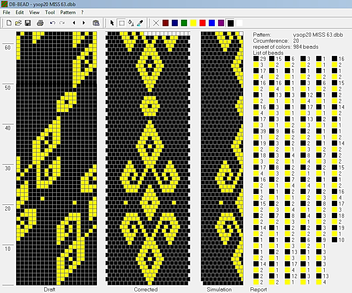The image size is (352, 293).
Task: Open the View menu
Action: coord(35,12)
